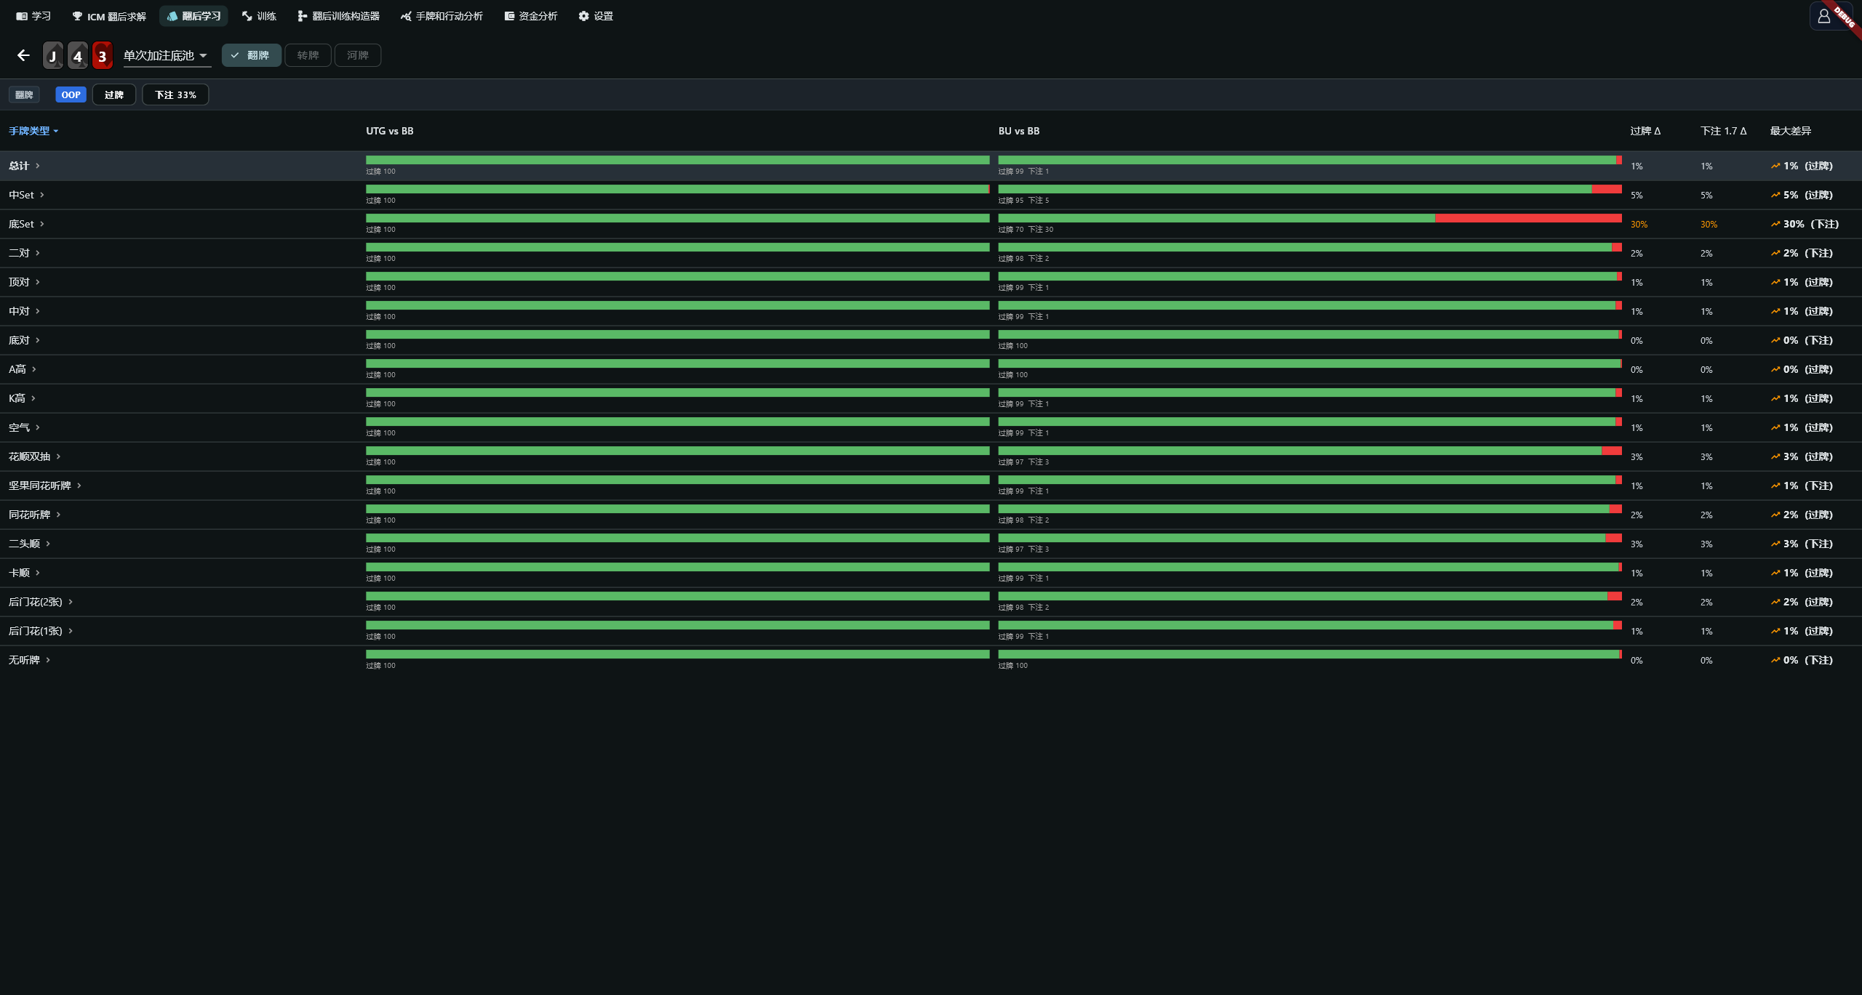This screenshot has width=1862, height=995.
Task: Select the 过牌 action button
Action: (x=114, y=94)
